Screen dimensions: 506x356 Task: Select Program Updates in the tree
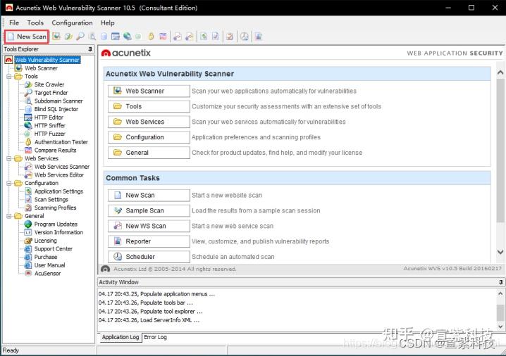[x=56, y=224]
